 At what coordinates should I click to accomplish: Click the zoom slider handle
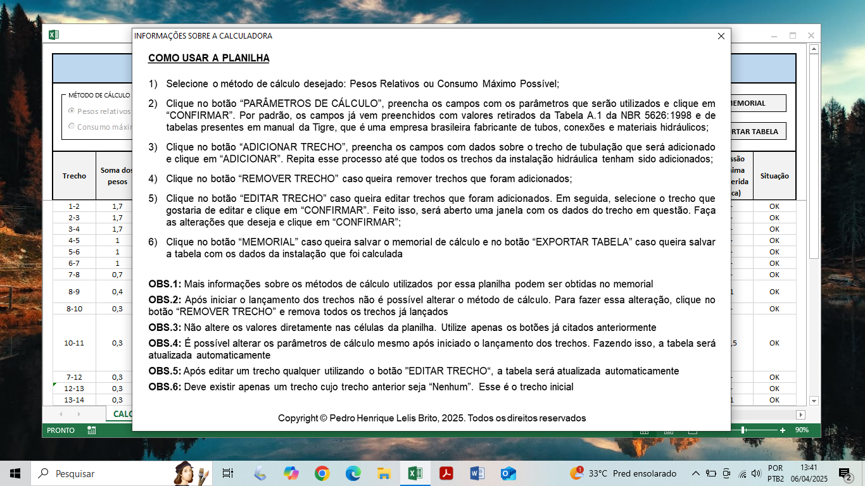(x=743, y=430)
